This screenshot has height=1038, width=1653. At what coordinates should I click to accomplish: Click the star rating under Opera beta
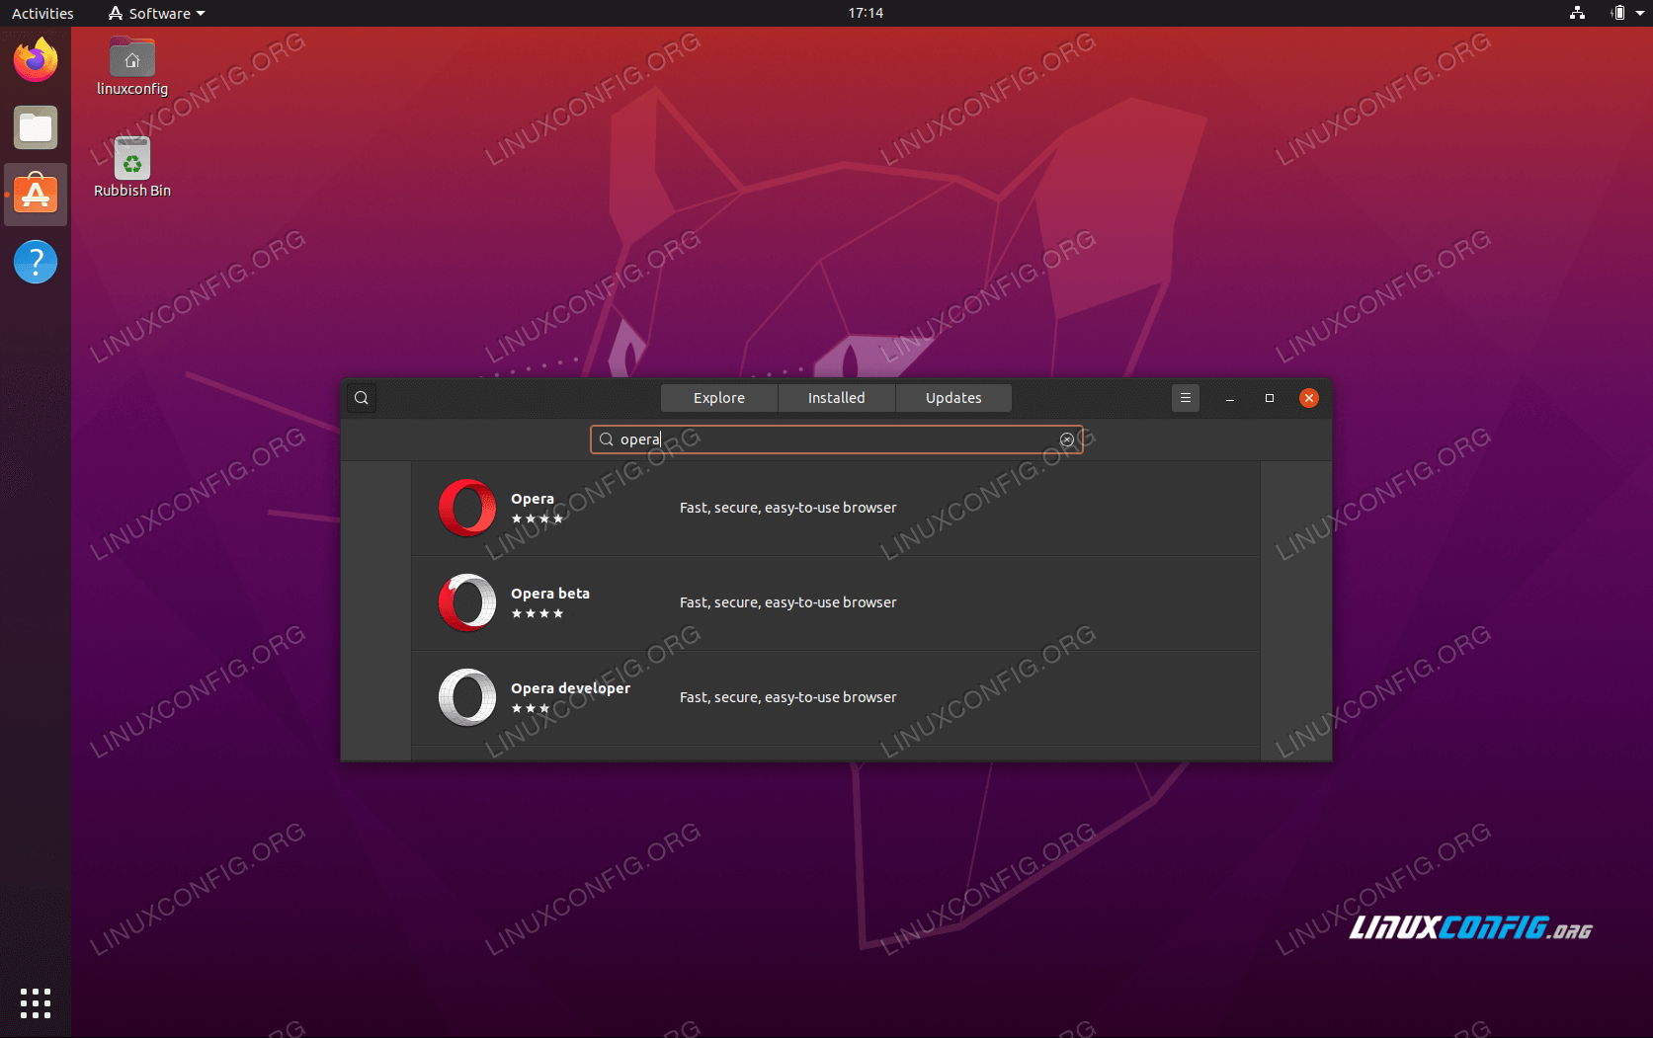[537, 613]
